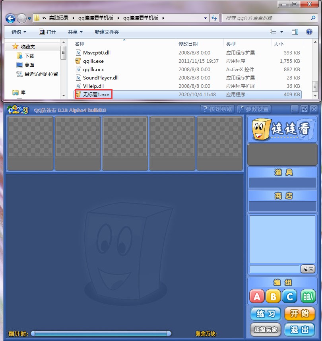This screenshot has width=322, height=341.
Task: Select 收藏夹 in the navigation pane
Action: pyautogui.click(x=28, y=47)
